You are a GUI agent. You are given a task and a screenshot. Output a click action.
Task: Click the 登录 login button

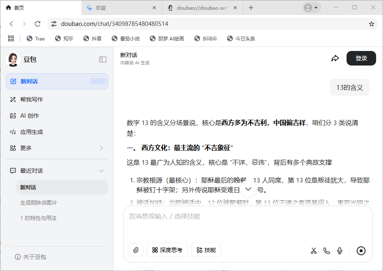coord(361,58)
